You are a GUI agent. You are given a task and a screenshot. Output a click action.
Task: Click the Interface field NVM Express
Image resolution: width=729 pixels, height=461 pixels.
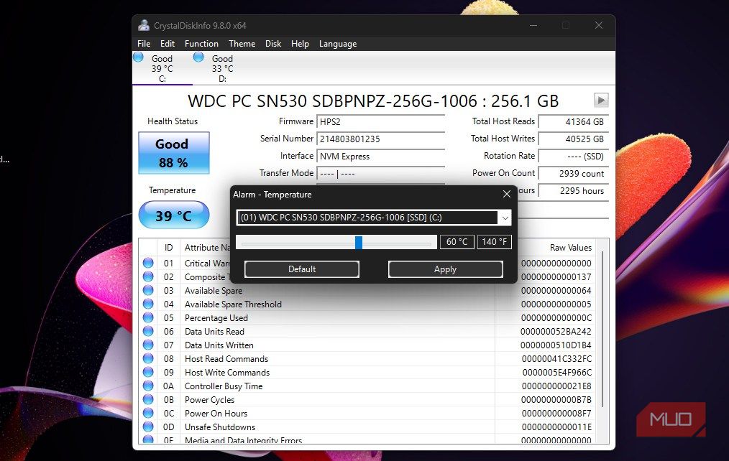pyautogui.click(x=381, y=157)
